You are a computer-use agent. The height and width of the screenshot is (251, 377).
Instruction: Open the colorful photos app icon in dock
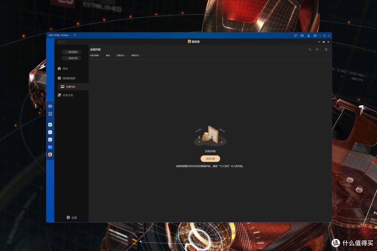50,139
